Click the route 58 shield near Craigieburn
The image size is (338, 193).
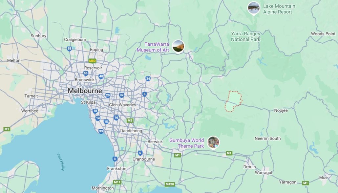coord(69,49)
